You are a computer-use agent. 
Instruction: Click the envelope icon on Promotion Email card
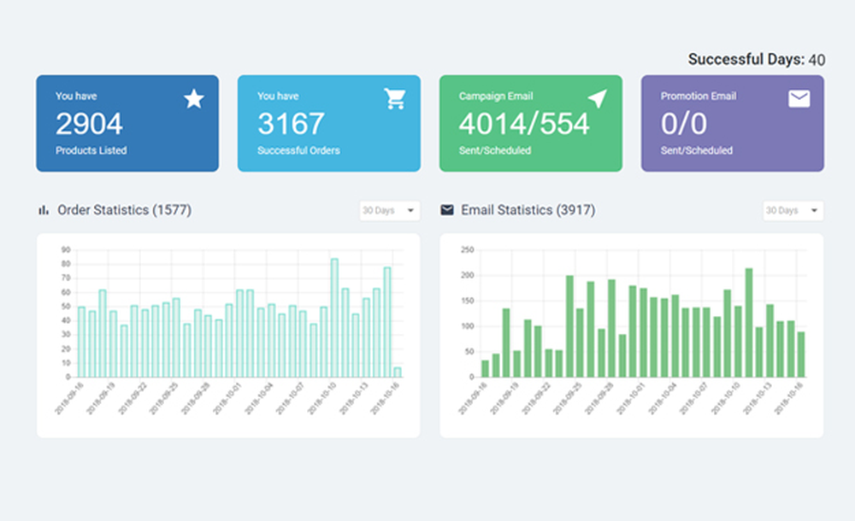click(799, 98)
